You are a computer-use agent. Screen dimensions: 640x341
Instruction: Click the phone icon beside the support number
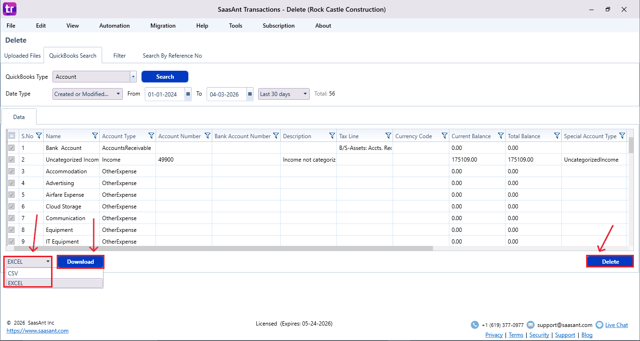coord(475,325)
